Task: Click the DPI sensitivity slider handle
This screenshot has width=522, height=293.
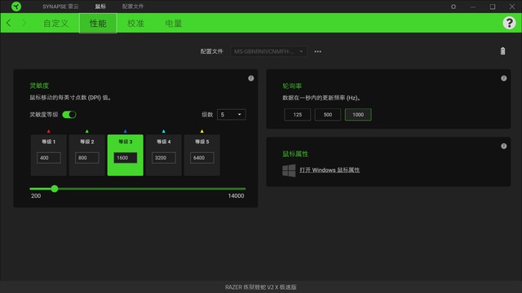Action: point(55,189)
